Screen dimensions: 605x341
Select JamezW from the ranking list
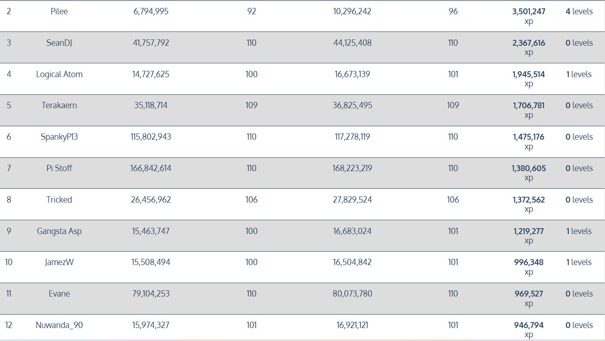pos(59,262)
